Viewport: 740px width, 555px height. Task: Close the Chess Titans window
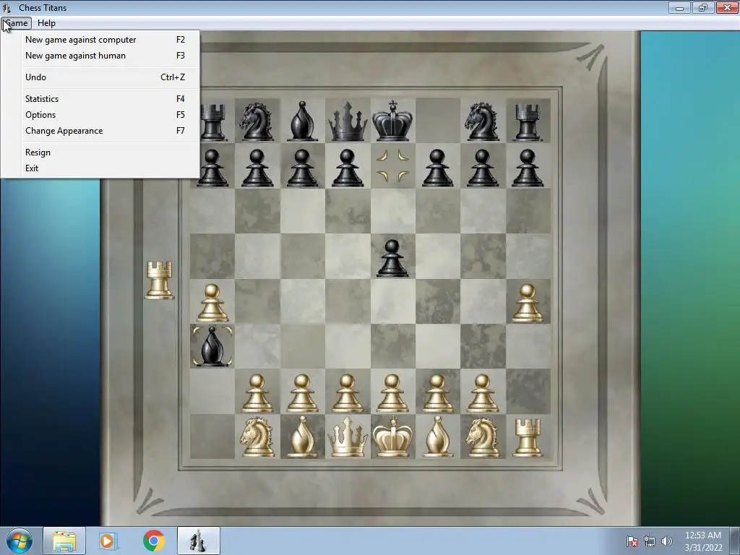coord(727,7)
